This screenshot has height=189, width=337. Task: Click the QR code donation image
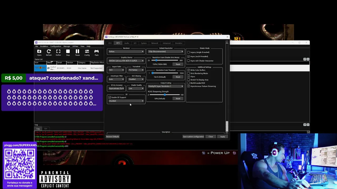click(x=19, y=164)
